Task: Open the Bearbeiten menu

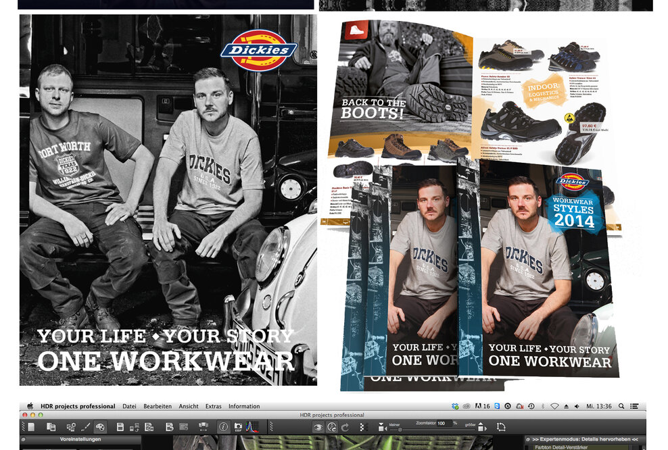Action: tap(157, 406)
